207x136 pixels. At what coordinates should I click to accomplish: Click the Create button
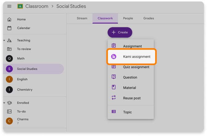[120, 32]
